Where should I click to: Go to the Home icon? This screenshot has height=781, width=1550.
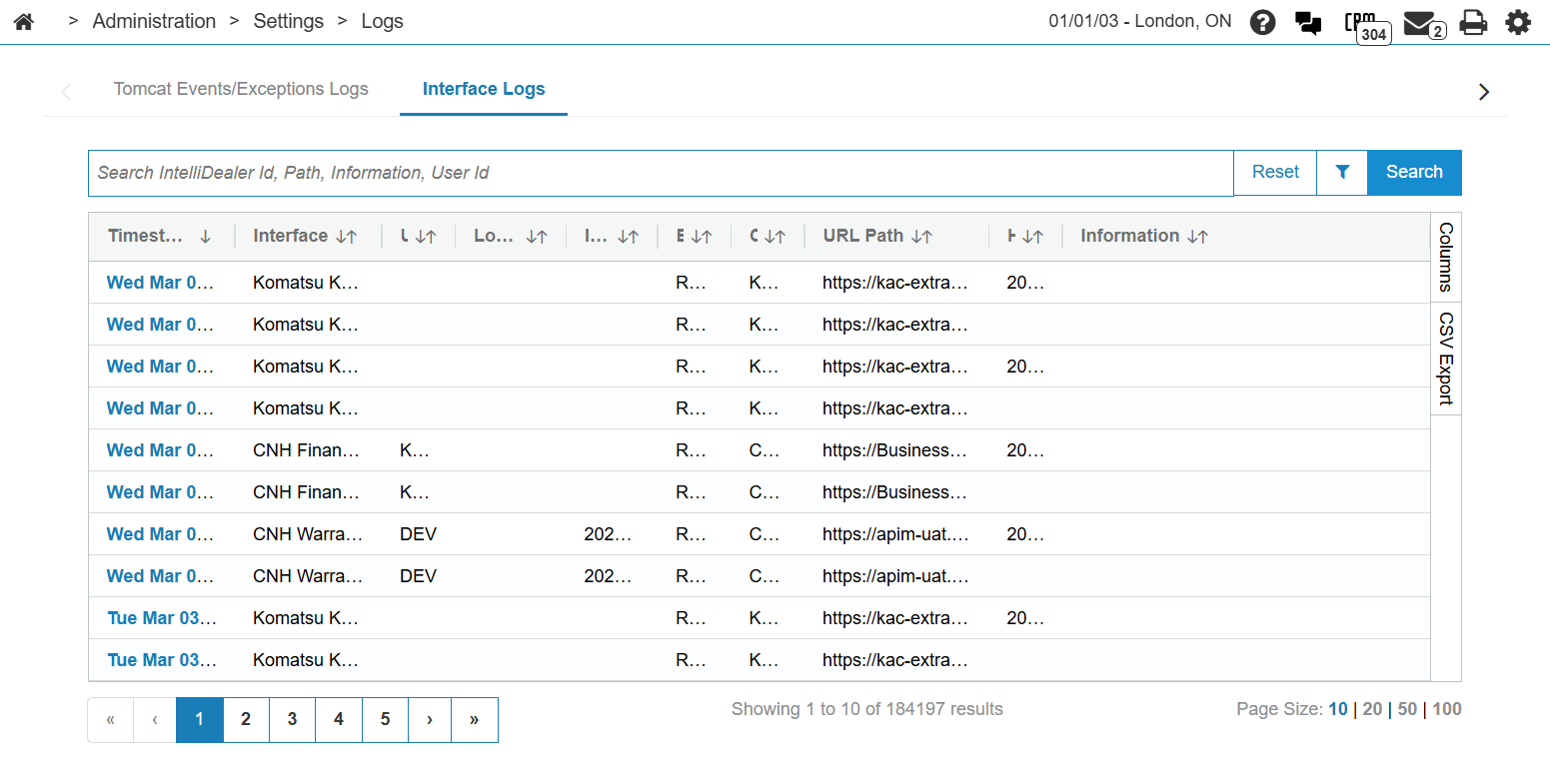(x=24, y=21)
